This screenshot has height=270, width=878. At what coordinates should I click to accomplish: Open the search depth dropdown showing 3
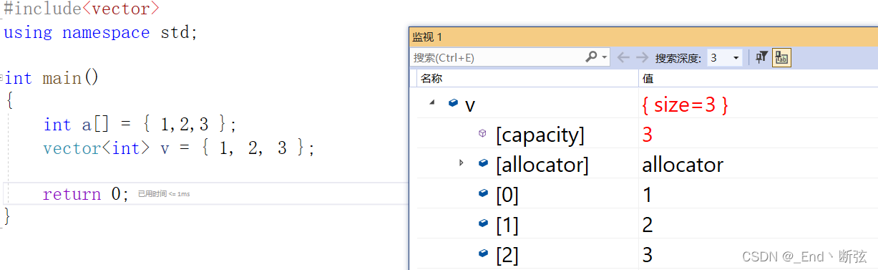point(724,58)
